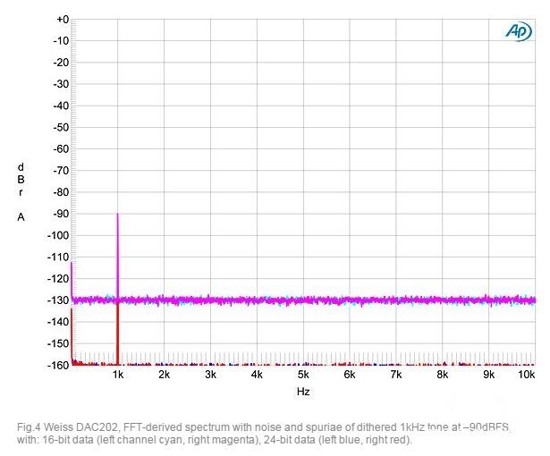Click the caption line starting 'with: 16-bit data'
This screenshot has width=550, height=456.
(x=215, y=440)
